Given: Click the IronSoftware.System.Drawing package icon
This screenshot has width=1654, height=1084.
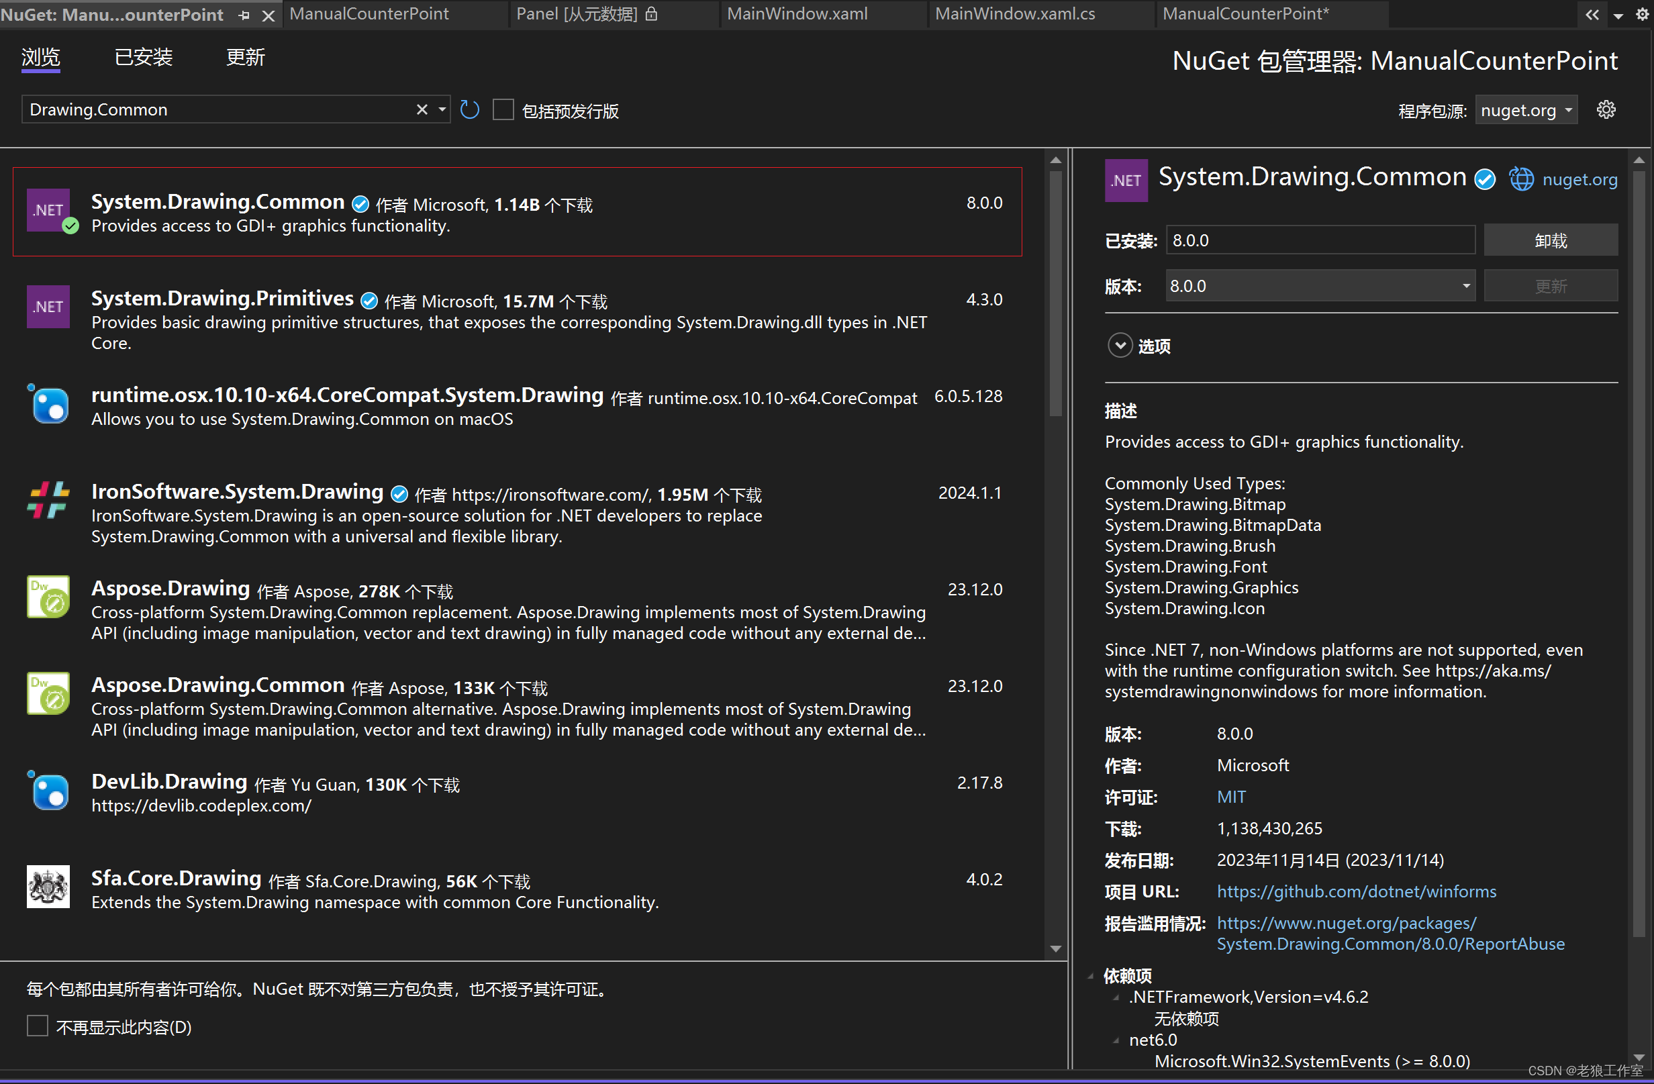Looking at the screenshot, I should pyautogui.click(x=48, y=500).
